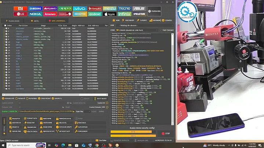Viewport: 264px width, 148px height.
Task: Click the ERASE FRP button
Action: coord(29,123)
